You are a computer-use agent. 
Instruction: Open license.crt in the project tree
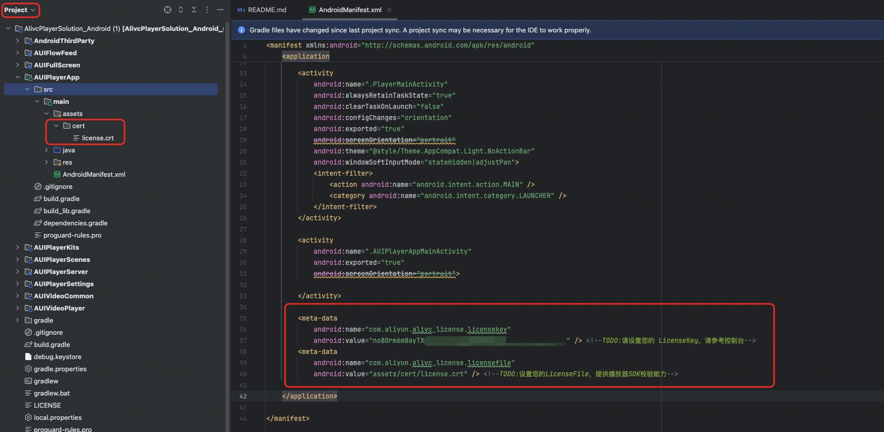coord(98,138)
